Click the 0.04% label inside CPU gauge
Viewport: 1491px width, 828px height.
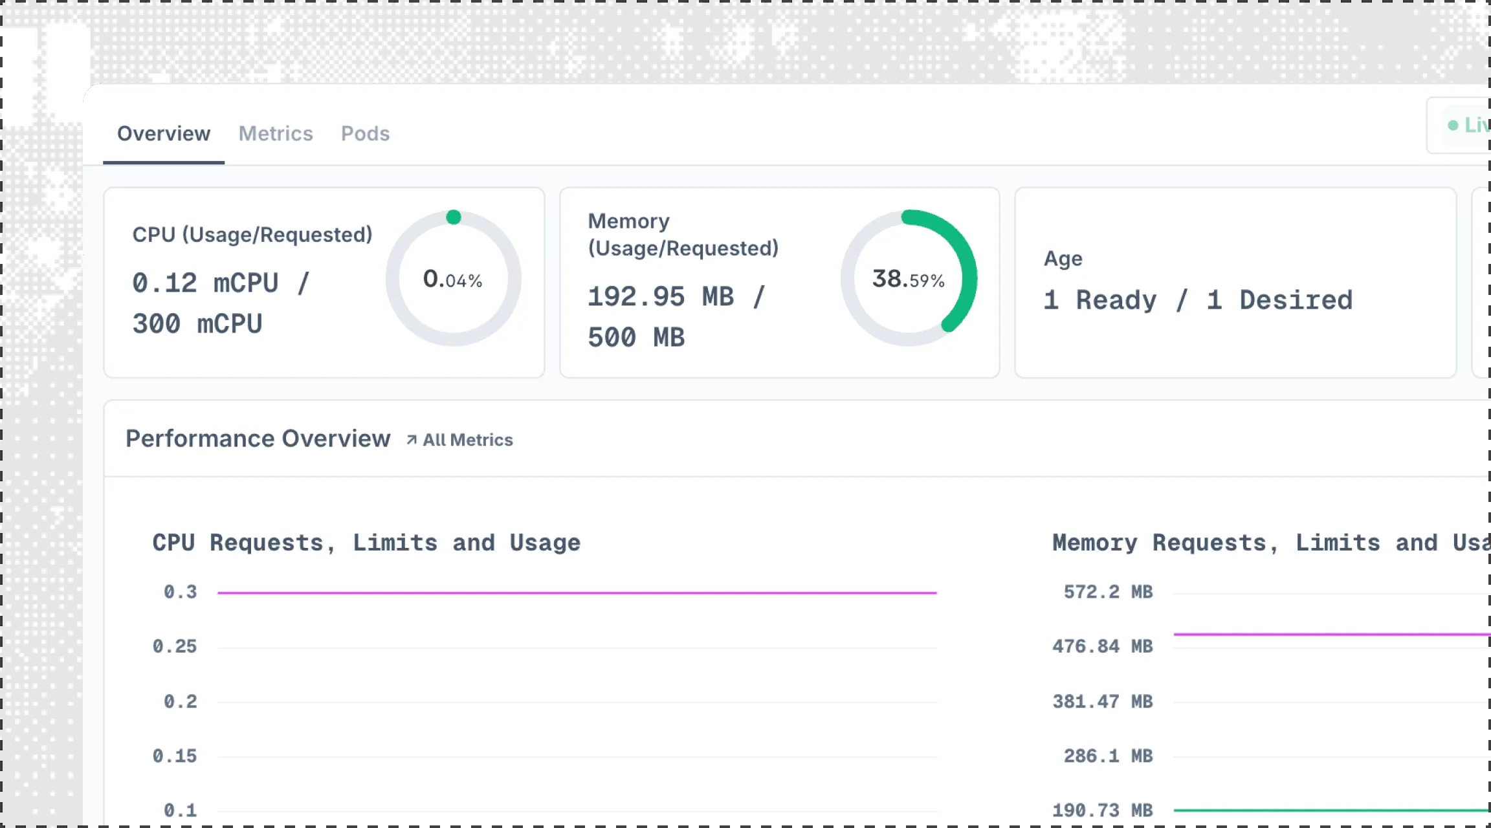453,279
